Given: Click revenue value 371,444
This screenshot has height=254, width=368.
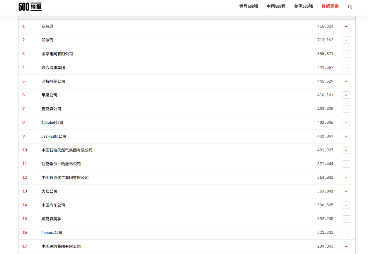Looking at the screenshot, I should [325, 164].
